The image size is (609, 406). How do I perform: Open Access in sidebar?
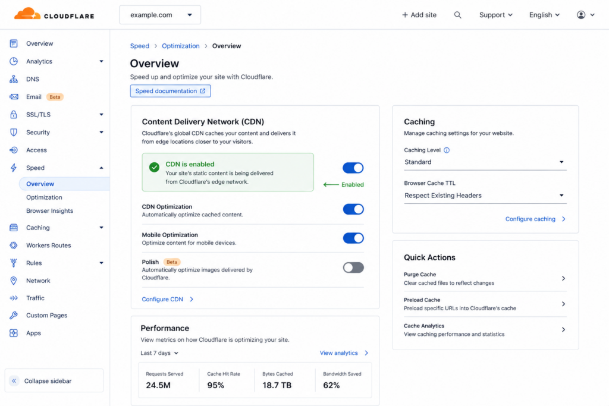click(x=36, y=150)
